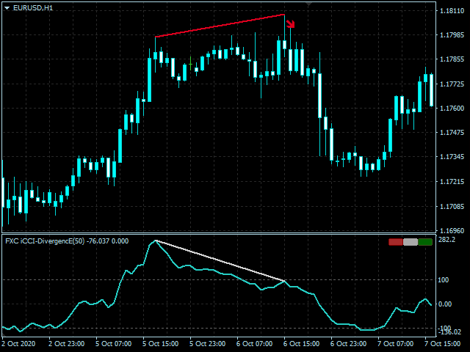Click the EURUSD,H1 symbol label
The width and height of the screenshot is (470, 352).
33,7
